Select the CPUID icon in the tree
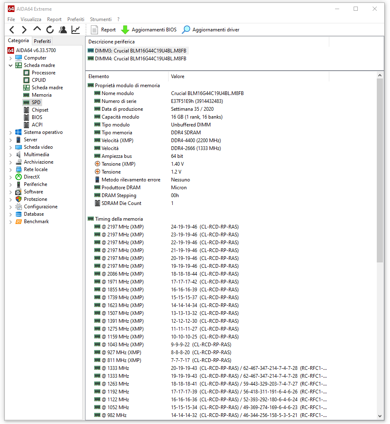The width and height of the screenshot is (390, 424). (26, 80)
